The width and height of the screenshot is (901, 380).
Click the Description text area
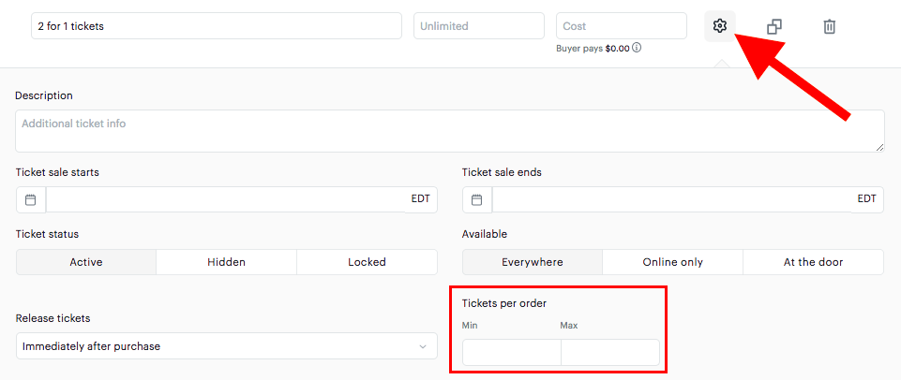click(450, 131)
